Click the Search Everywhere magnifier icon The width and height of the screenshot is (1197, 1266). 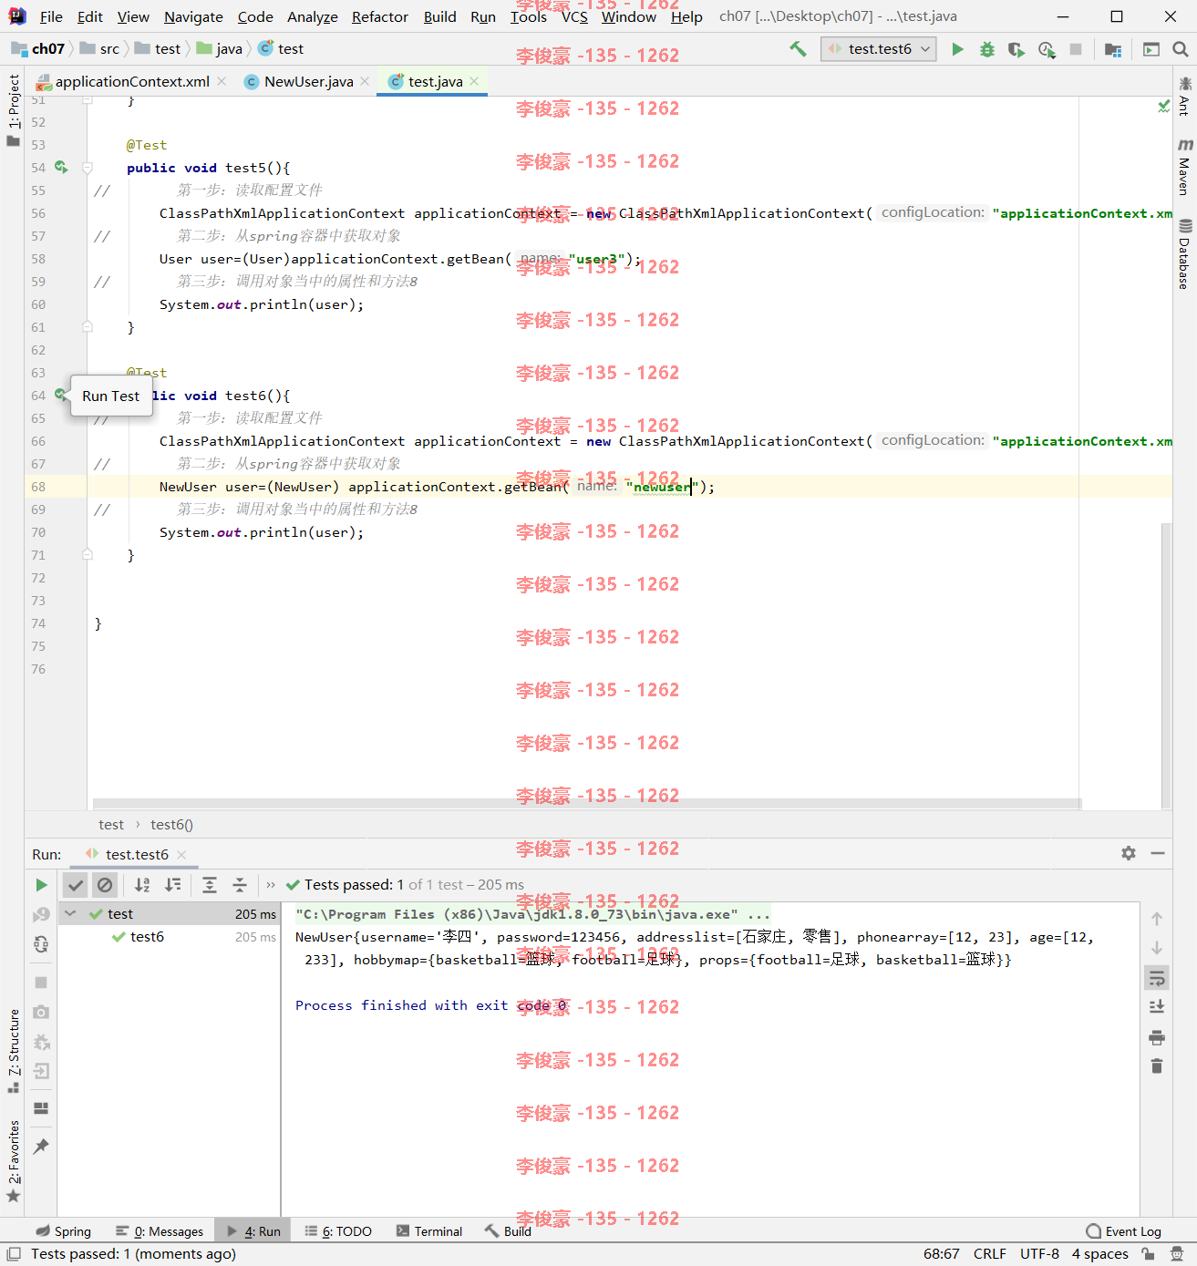pos(1180,49)
